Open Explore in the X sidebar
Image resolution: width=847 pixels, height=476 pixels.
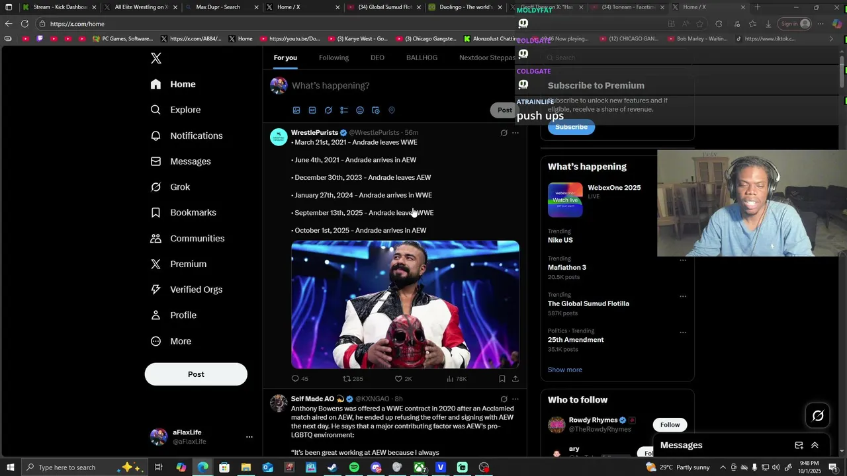point(175,110)
